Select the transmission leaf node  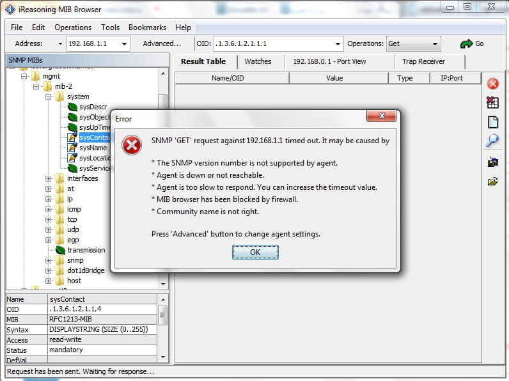point(86,250)
